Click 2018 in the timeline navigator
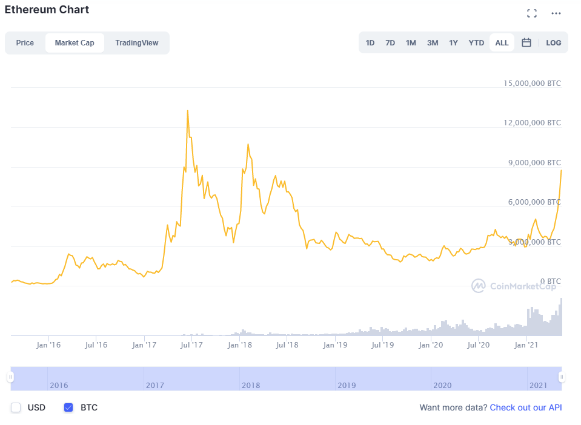Screen dimensions: 581x425 pos(250,385)
